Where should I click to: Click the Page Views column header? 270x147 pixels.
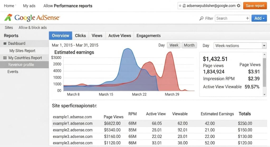tap(113, 117)
